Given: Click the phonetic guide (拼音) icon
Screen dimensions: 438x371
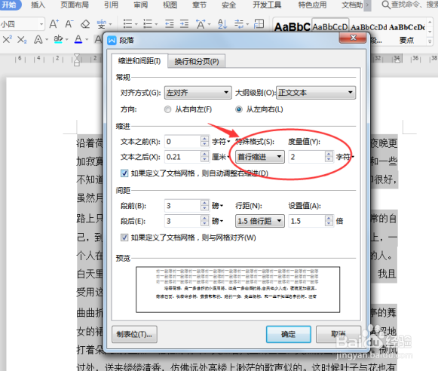Looking at the screenshot, I should (x=102, y=24).
